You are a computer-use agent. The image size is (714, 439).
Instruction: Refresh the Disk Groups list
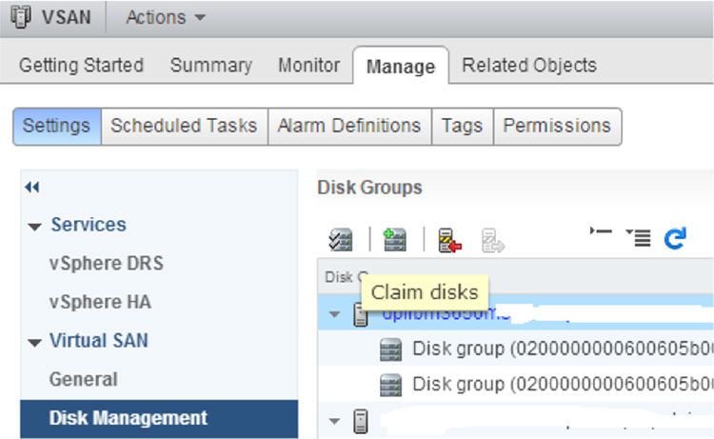(x=675, y=238)
